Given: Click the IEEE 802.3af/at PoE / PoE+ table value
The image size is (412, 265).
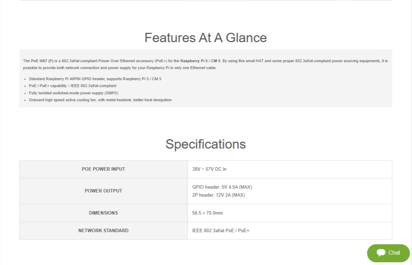Looking at the screenshot, I should (x=221, y=230).
